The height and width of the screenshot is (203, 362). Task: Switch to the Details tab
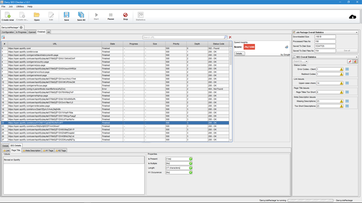(x=5, y=146)
